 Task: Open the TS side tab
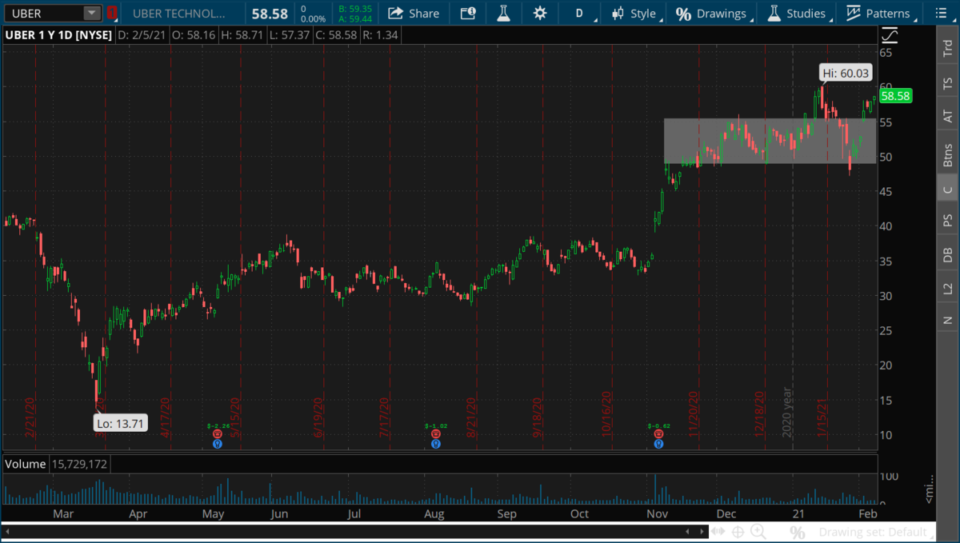coord(948,83)
